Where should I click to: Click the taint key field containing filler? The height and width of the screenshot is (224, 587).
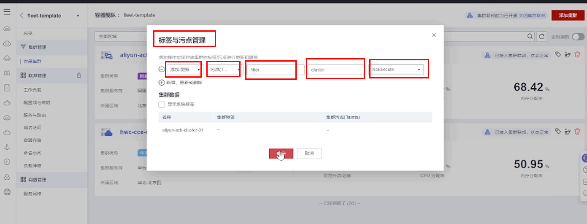click(x=275, y=70)
